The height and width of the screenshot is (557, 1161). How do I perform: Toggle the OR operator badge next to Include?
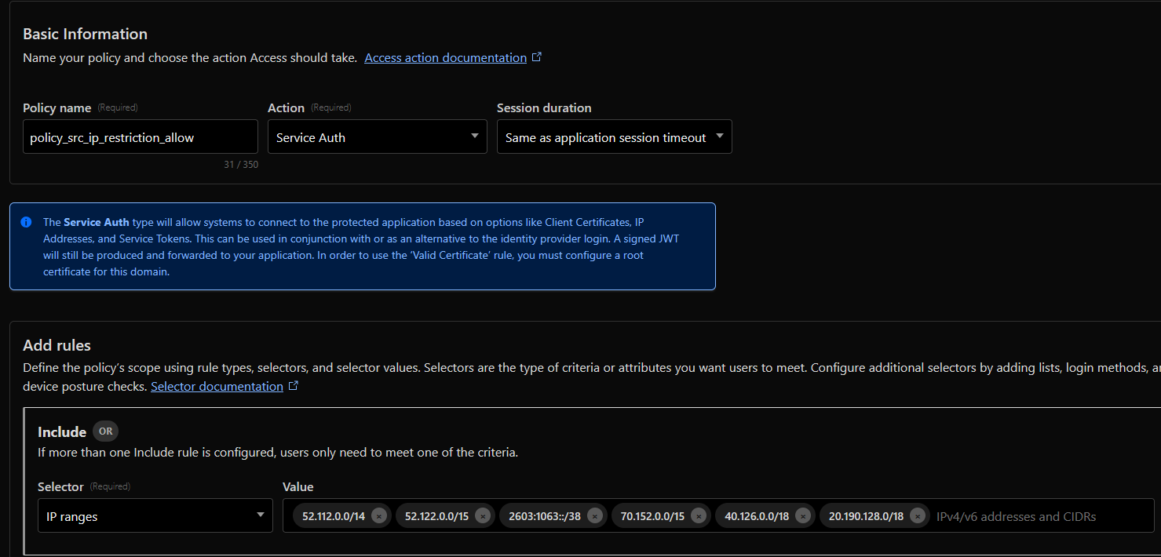pyautogui.click(x=105, y=431)
